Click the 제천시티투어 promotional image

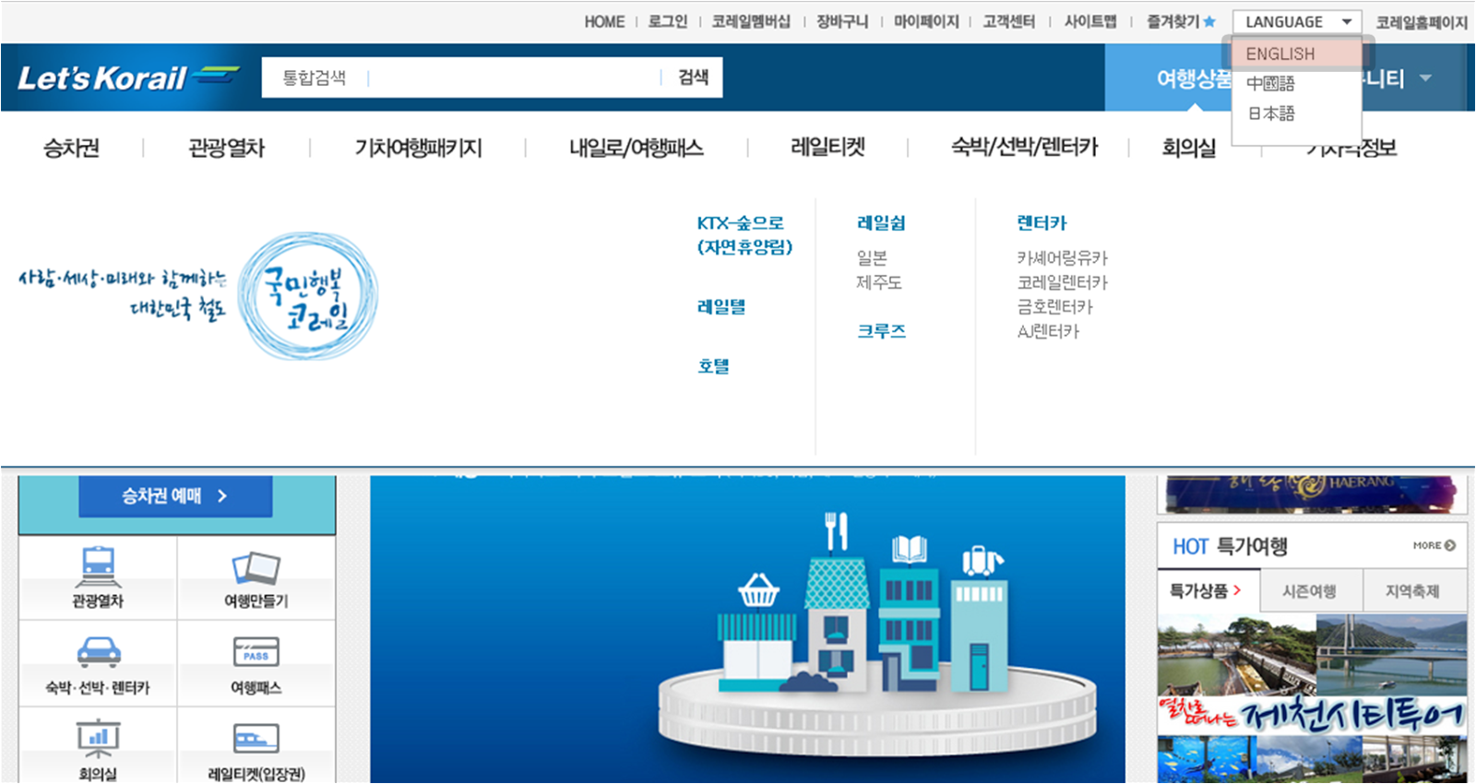pyautogui.click(x=1312, y=698)
